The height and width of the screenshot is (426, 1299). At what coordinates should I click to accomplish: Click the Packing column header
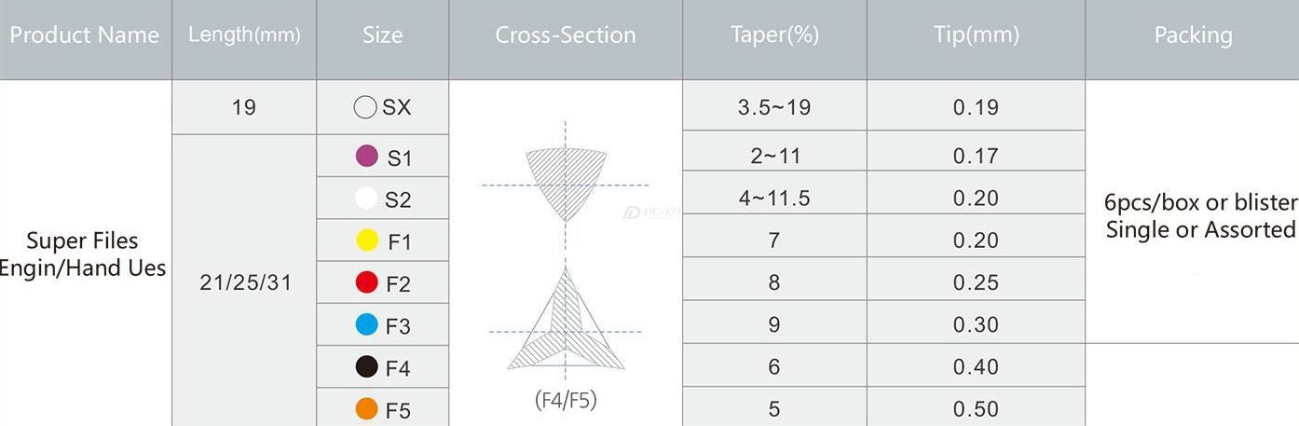point(1193,35)
